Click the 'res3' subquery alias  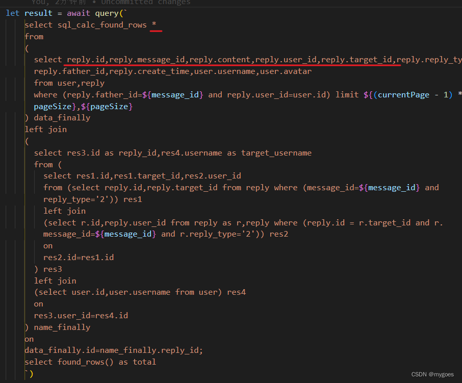coord(53,269)
